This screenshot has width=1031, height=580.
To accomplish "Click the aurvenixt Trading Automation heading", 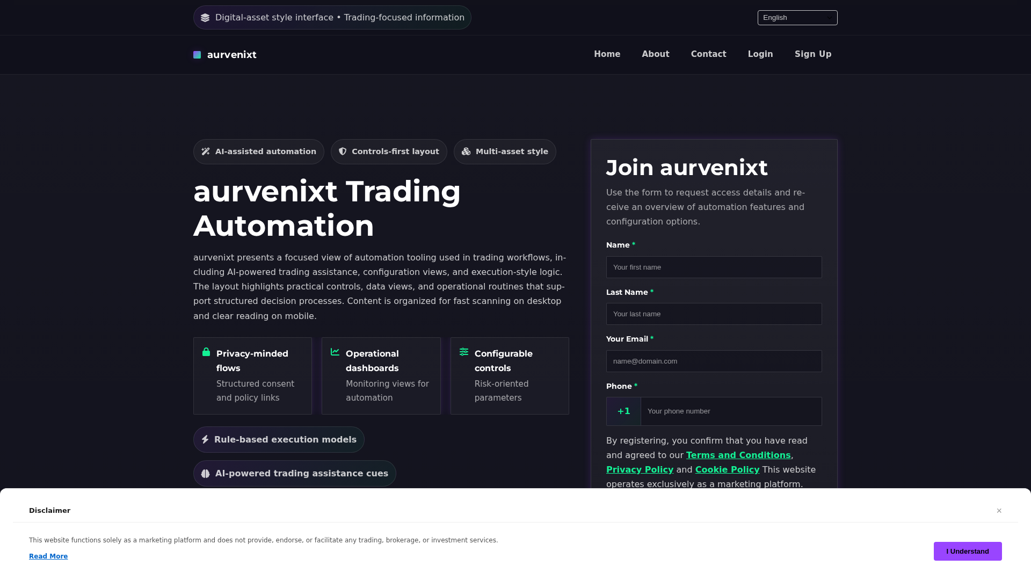I will click(327, 208).
